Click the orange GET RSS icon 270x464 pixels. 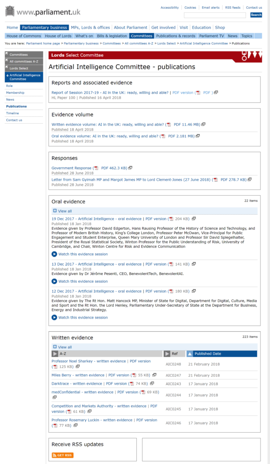pos(63,455)
